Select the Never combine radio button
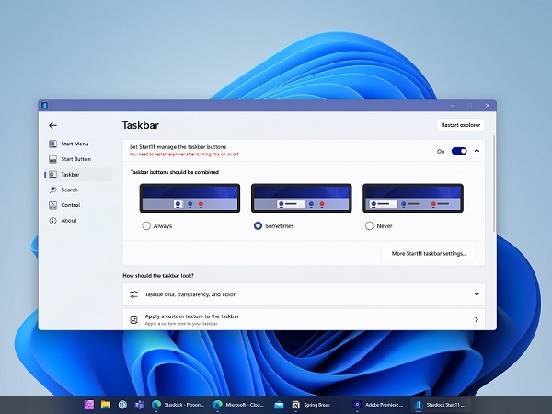The width and height of the screenshot is (552, 414). (369, 225)
